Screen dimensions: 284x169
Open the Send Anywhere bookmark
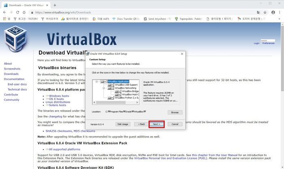point(157,19)
